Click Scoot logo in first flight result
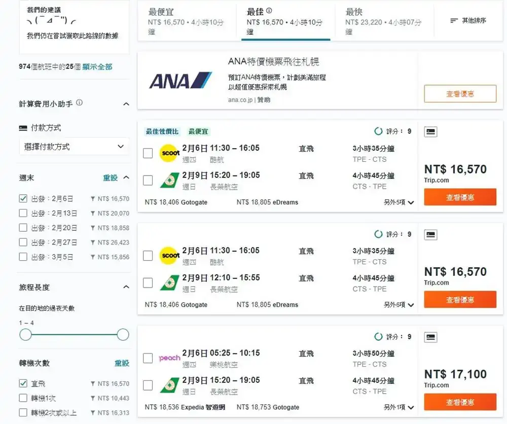 tap(170, 153)
